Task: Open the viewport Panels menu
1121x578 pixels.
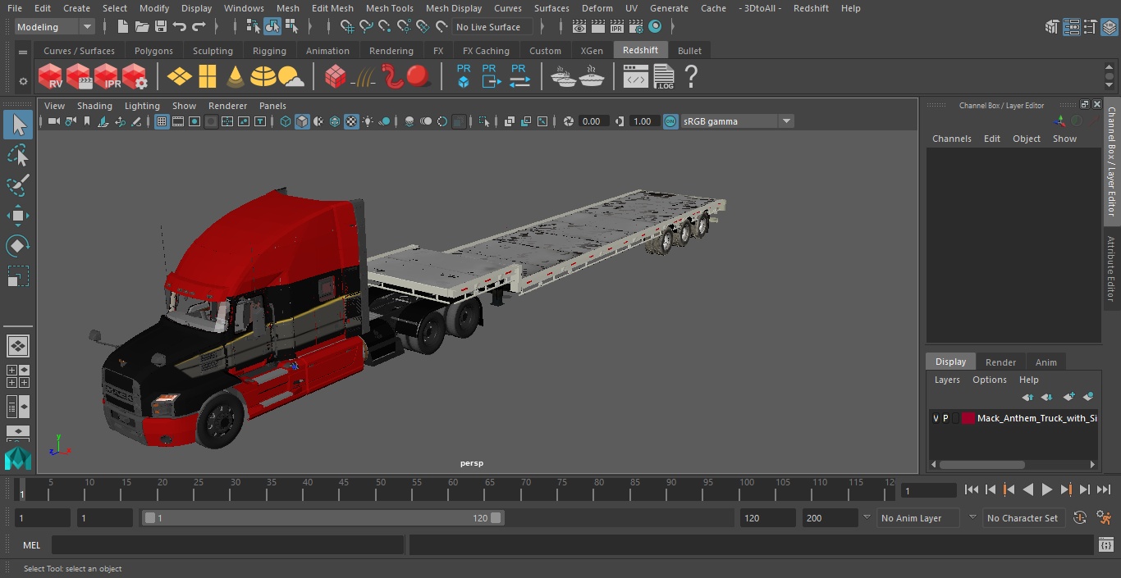Action: (x=272, y=106)
